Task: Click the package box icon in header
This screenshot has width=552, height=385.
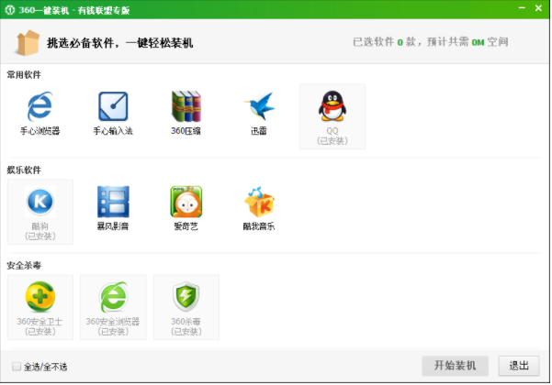Action: 28,42
